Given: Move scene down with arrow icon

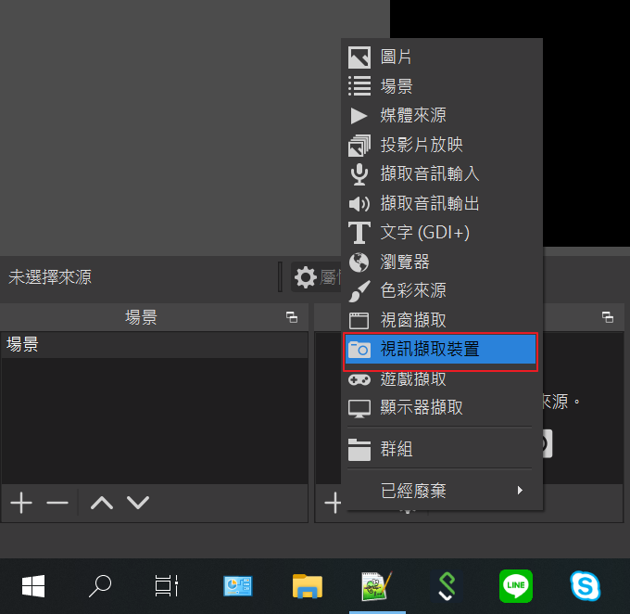Looking at the screenshot, I should [x=138, y=503].
